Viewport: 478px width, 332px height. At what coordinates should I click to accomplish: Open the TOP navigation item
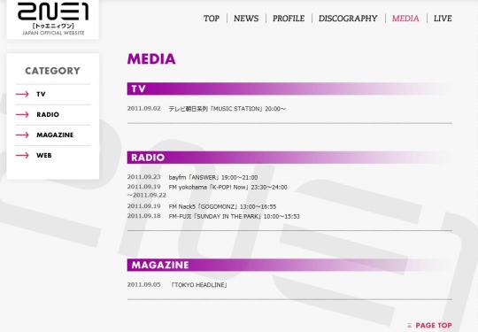pos(212,19)
